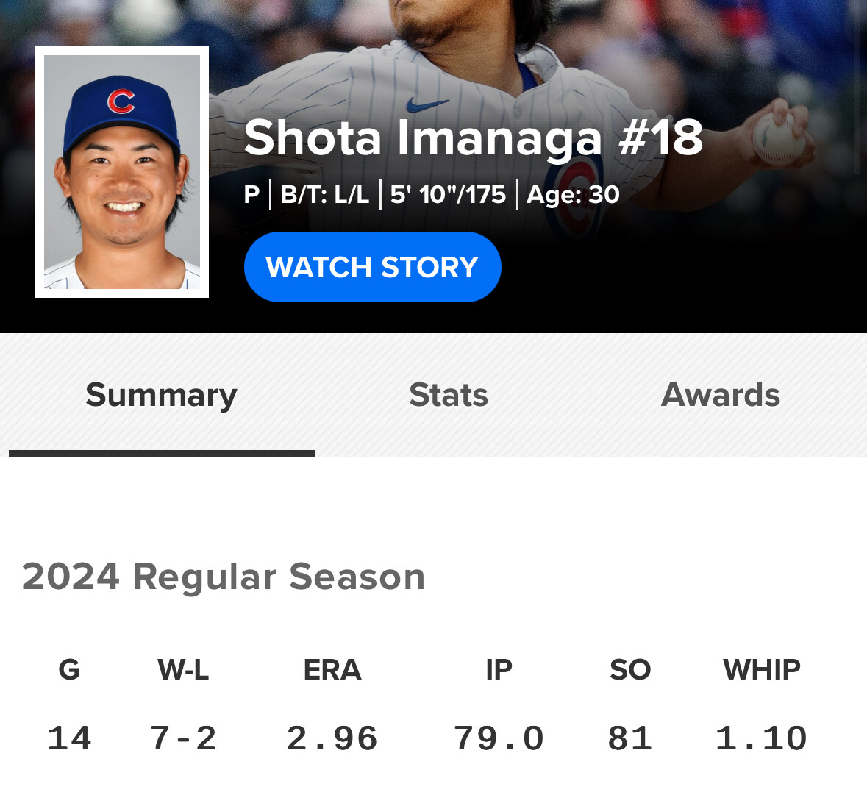Click the 2.96 ERA value
Image resolution: width=867 pixels, height=795 pixels.
click(332, 738)
